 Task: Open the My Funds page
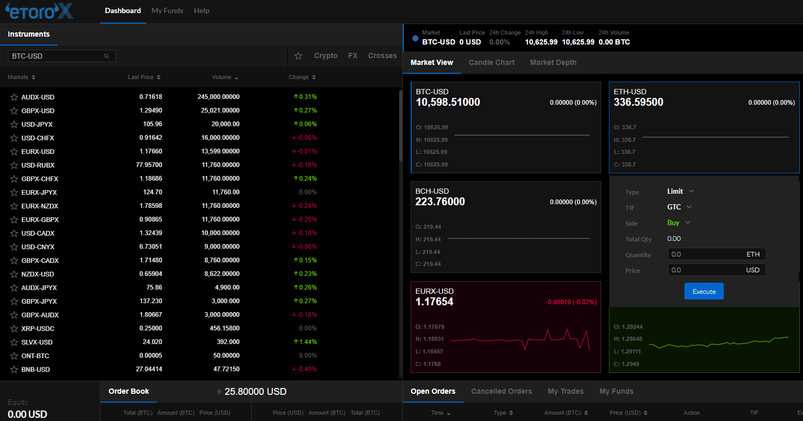coord(167,10)
